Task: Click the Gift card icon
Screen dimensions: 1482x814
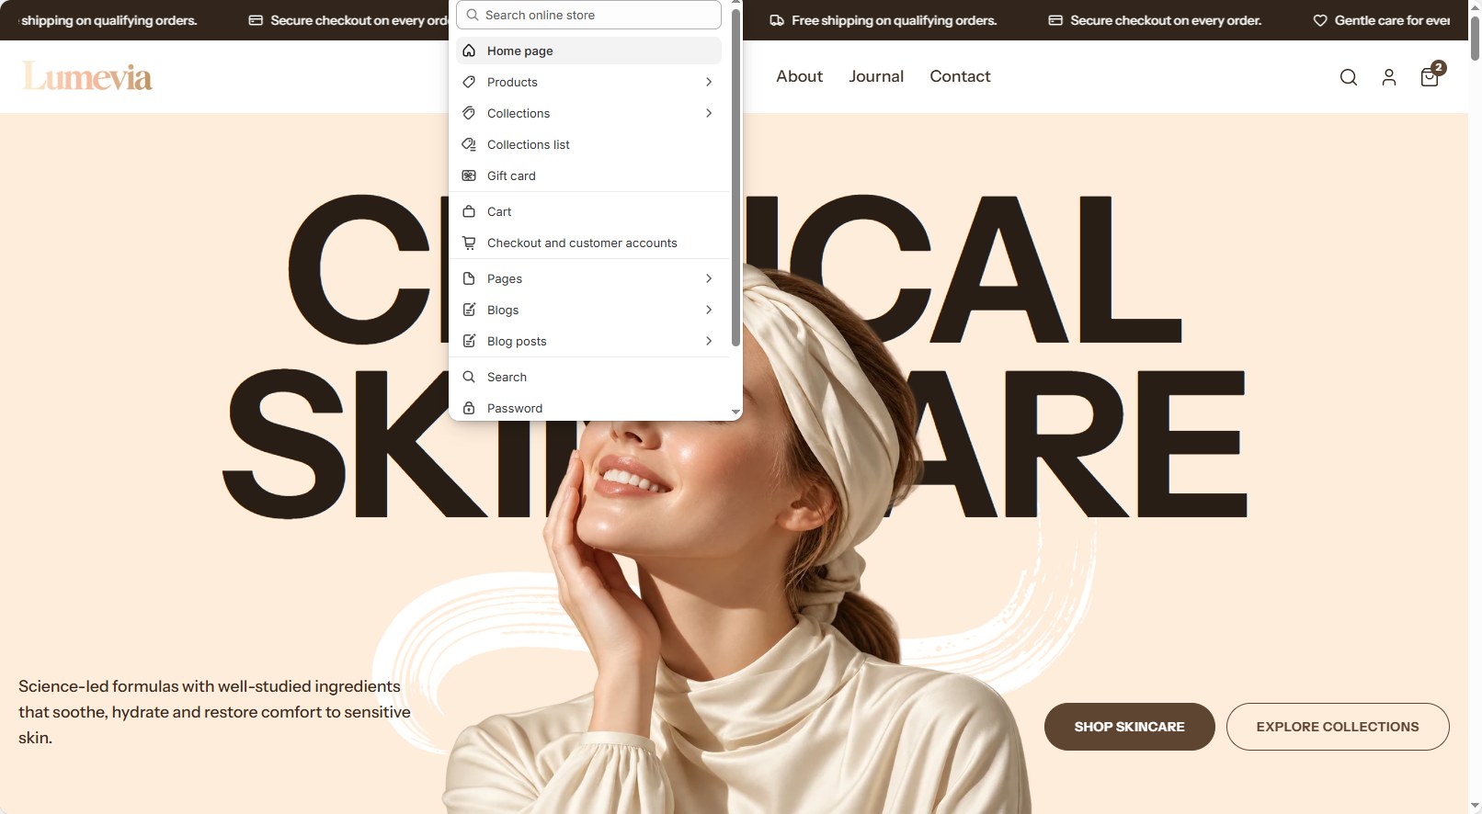Action: [469, 175]
